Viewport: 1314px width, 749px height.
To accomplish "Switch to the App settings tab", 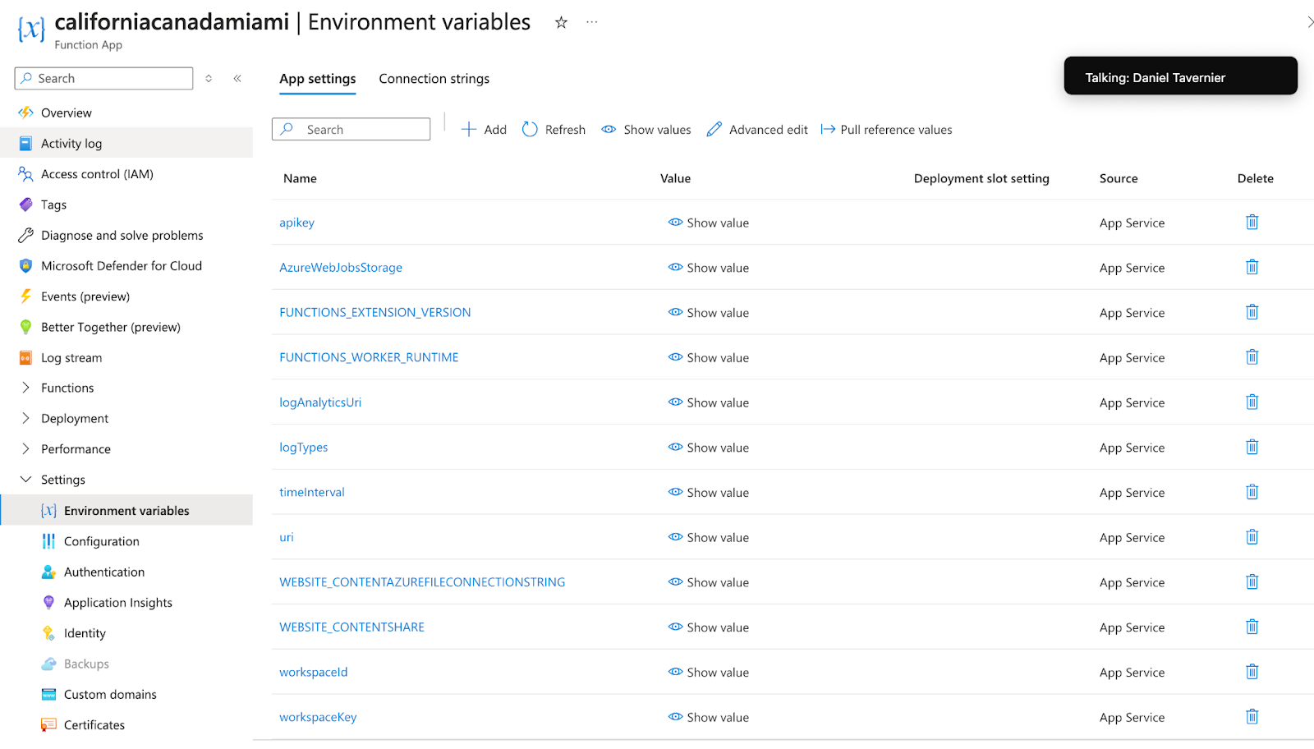I will click(318, 79).
